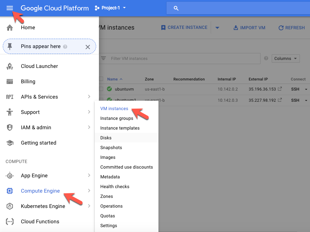Expand SSH options for ubuntuvm

(306, 90)
